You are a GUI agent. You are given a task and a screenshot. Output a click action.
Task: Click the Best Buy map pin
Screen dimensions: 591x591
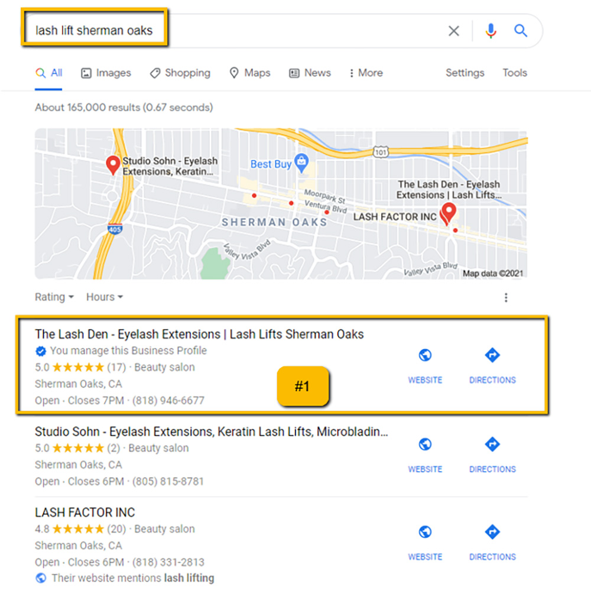point(301,163)
